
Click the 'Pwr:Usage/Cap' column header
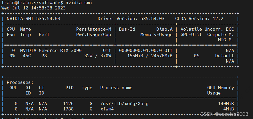[x=94, y=35]
